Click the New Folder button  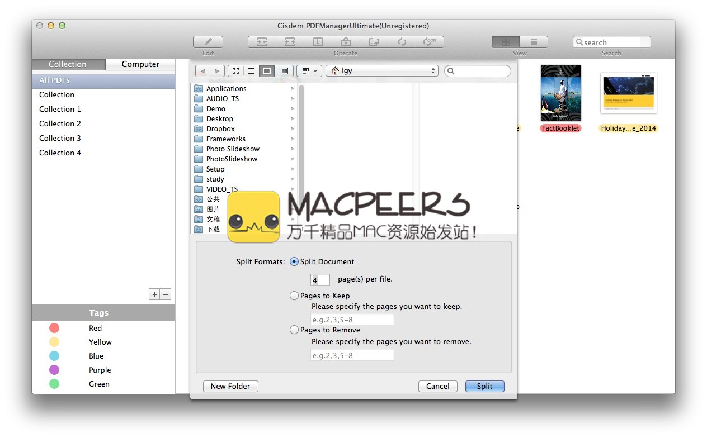230,386
